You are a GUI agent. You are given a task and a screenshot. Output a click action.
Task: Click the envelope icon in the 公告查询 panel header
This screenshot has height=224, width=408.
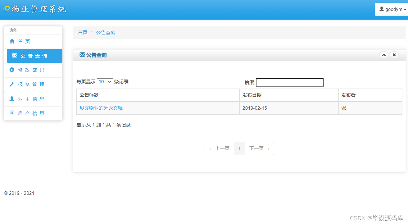[x=82, y=55]
